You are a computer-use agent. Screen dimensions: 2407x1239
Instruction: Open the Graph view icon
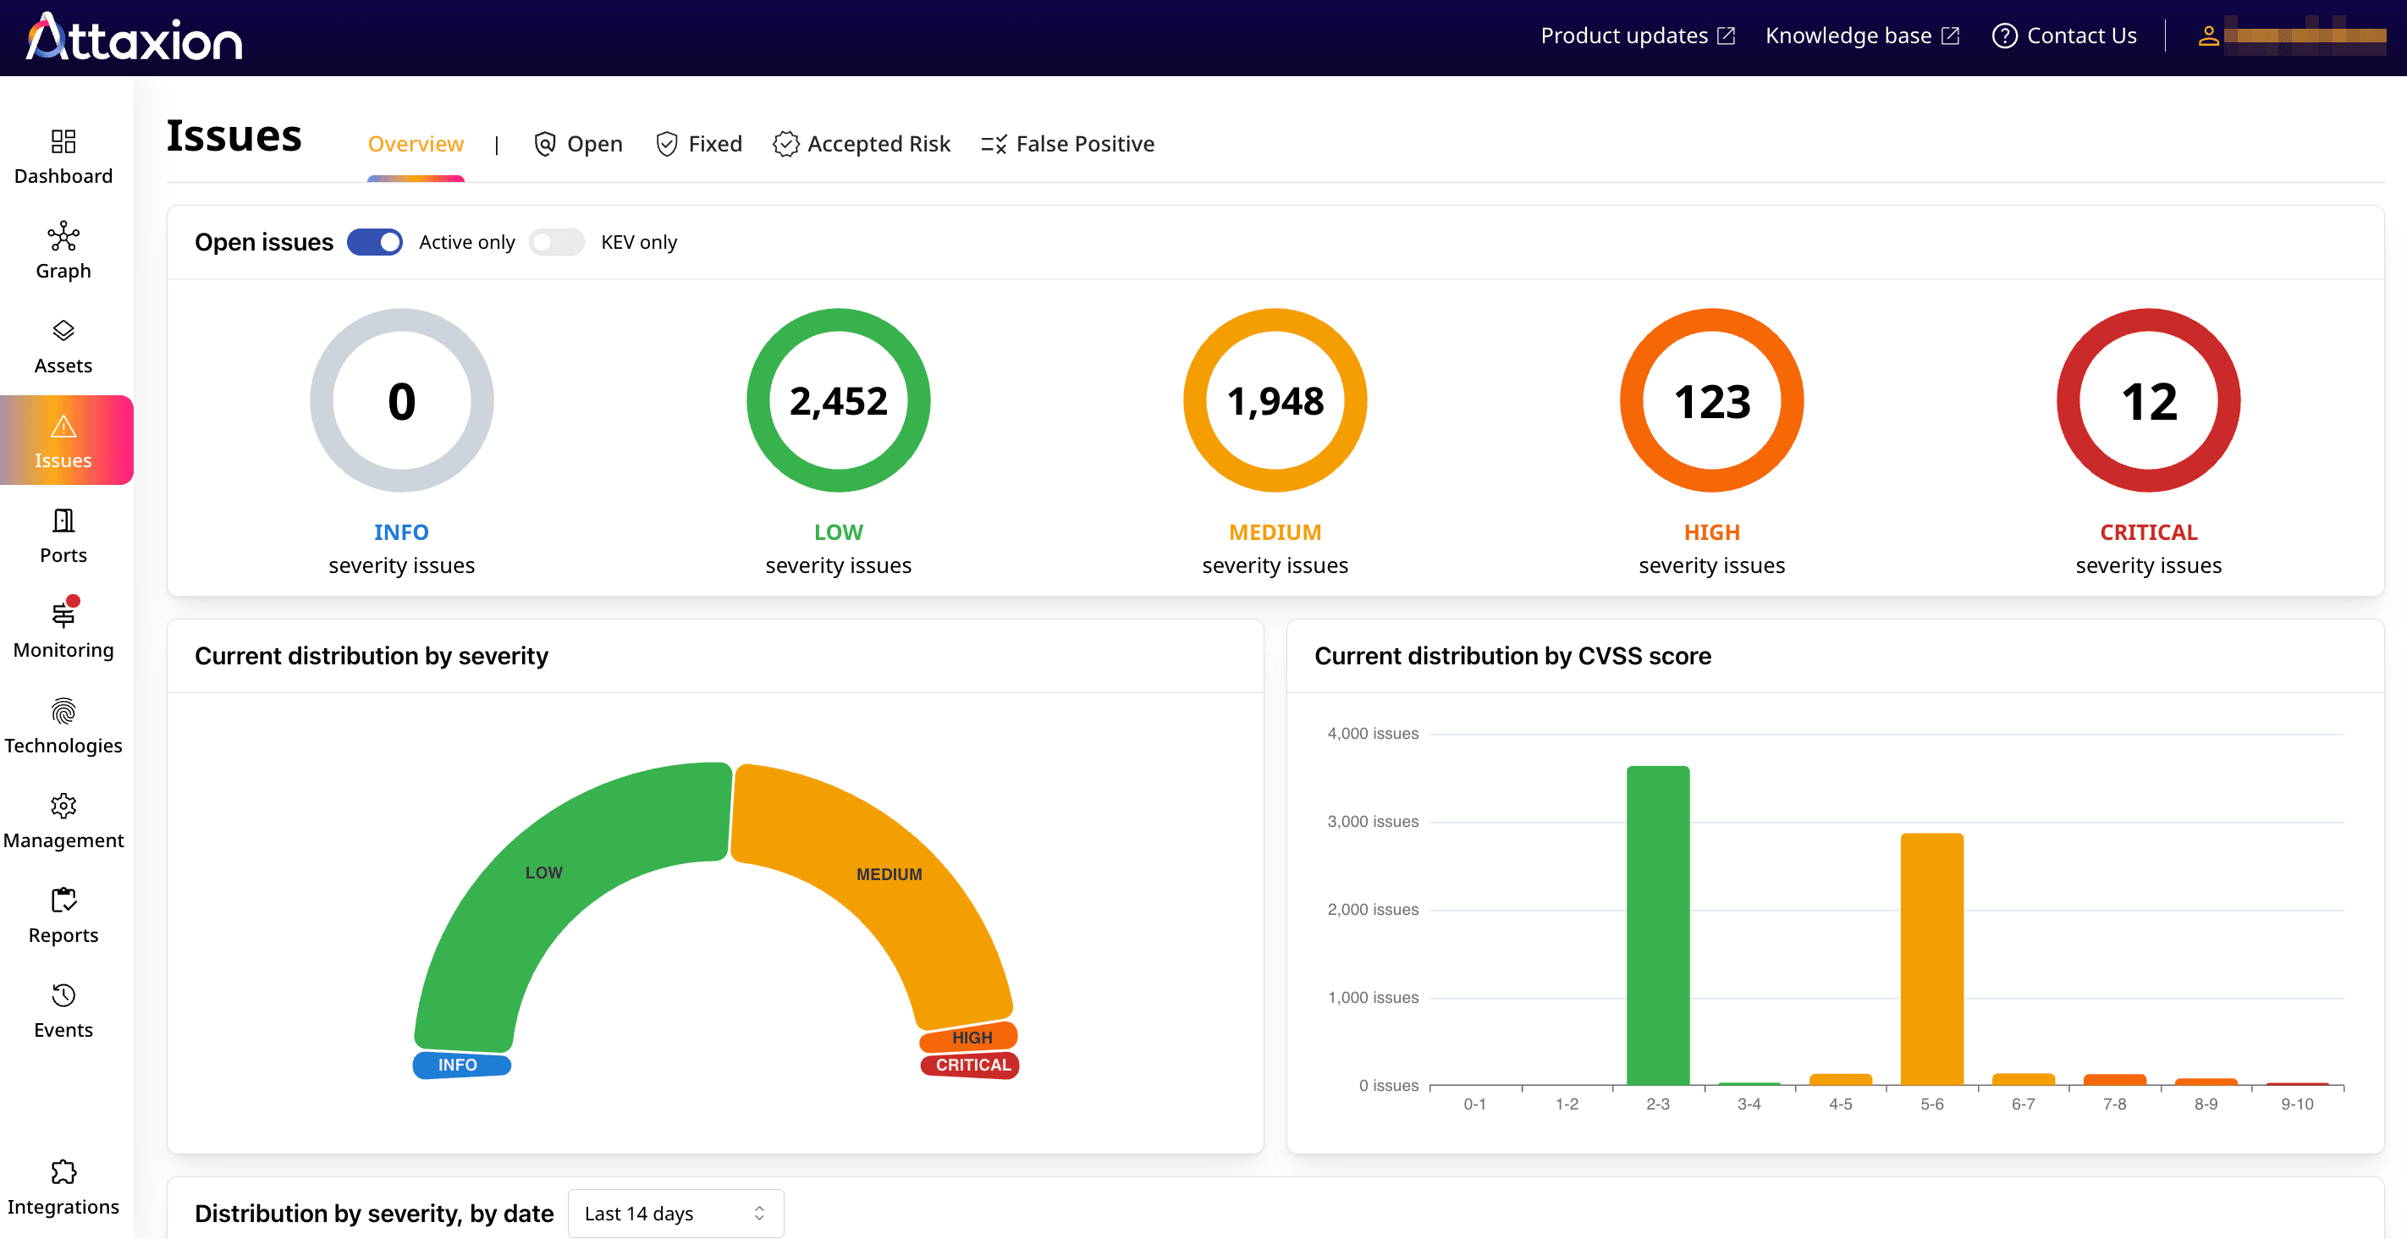(x=63, y=235)
